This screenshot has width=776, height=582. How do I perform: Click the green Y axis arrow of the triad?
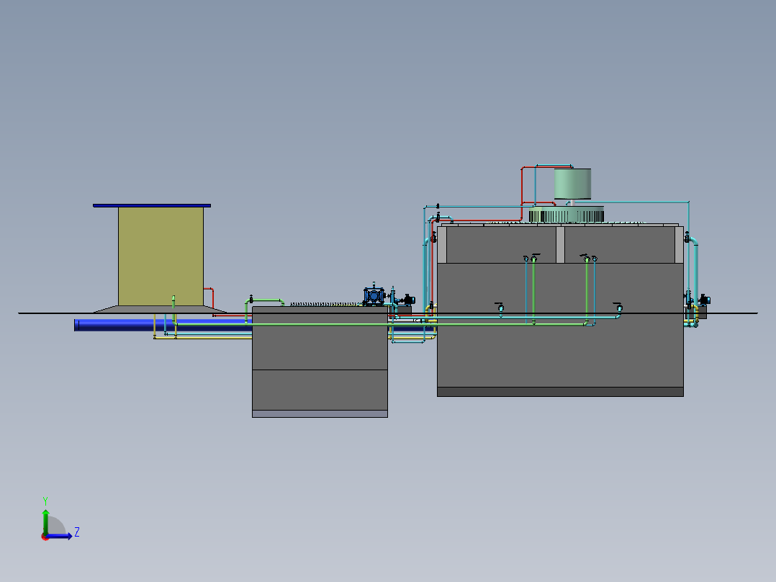point(45,521)
